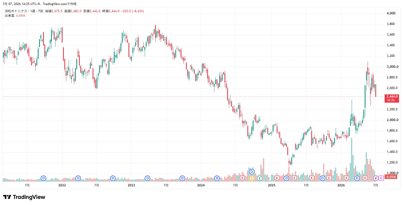
Task: Click the 2022 label on time axis
Action: (62, 185)
